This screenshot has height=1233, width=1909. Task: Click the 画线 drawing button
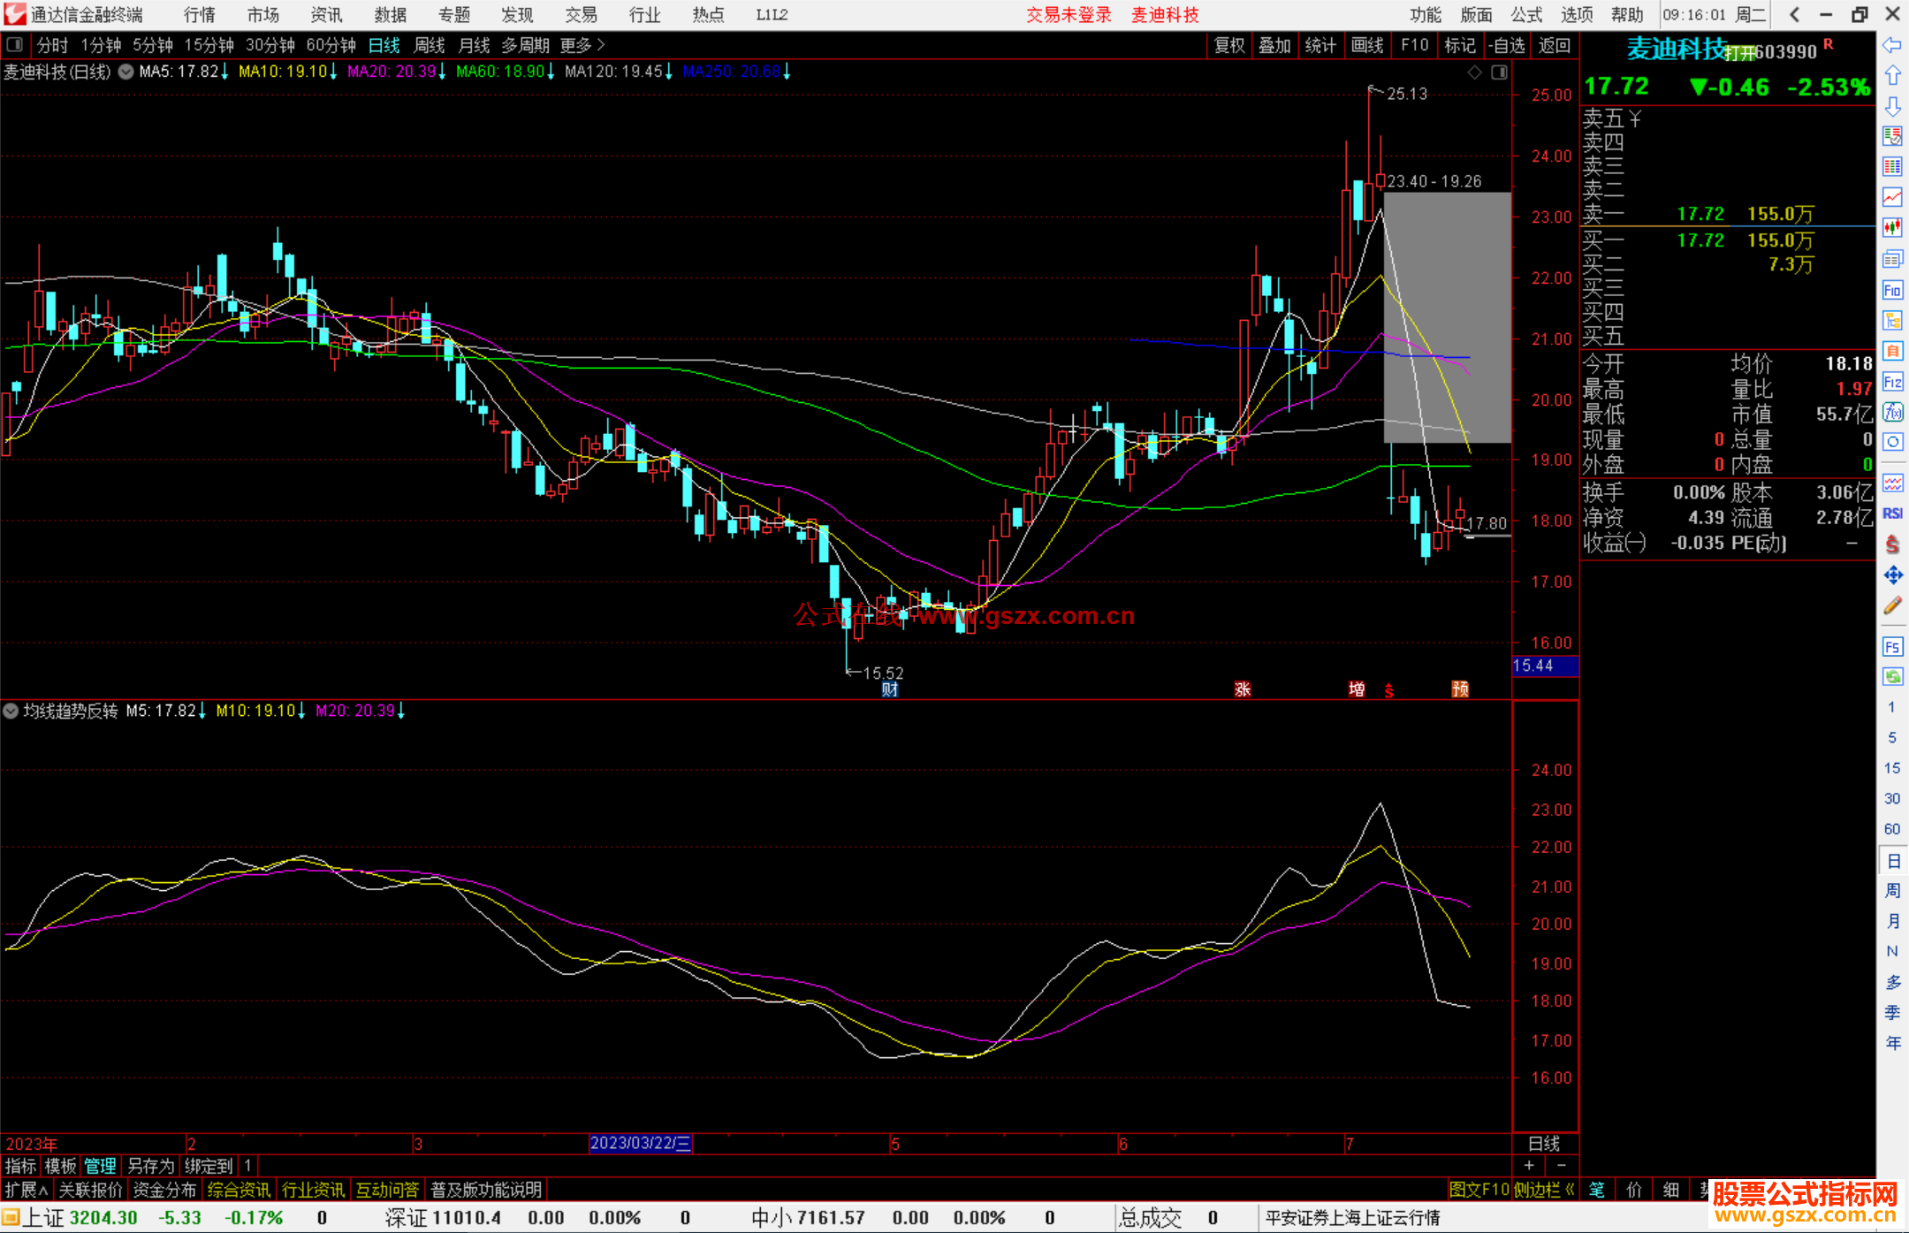1366,45
